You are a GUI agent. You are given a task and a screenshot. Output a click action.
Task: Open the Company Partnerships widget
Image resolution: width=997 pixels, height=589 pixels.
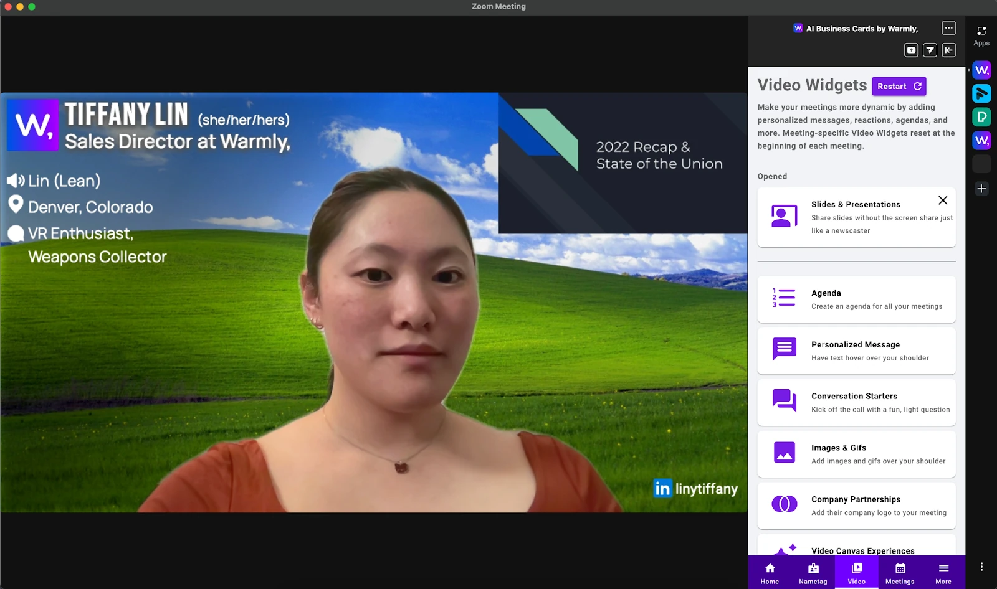856,506
